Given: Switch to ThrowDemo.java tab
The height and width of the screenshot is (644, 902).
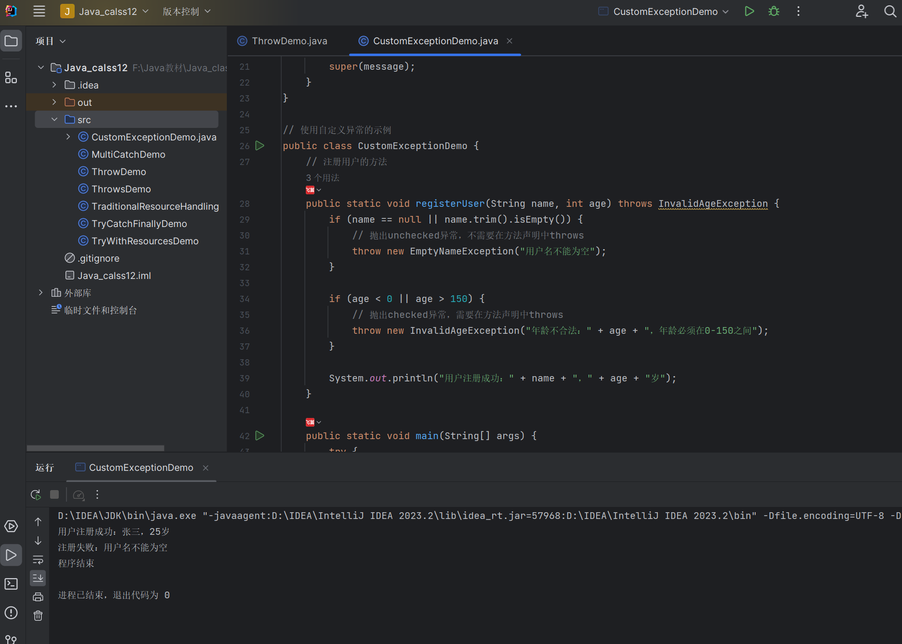Looking at the screenshot, I should point(289,41).
